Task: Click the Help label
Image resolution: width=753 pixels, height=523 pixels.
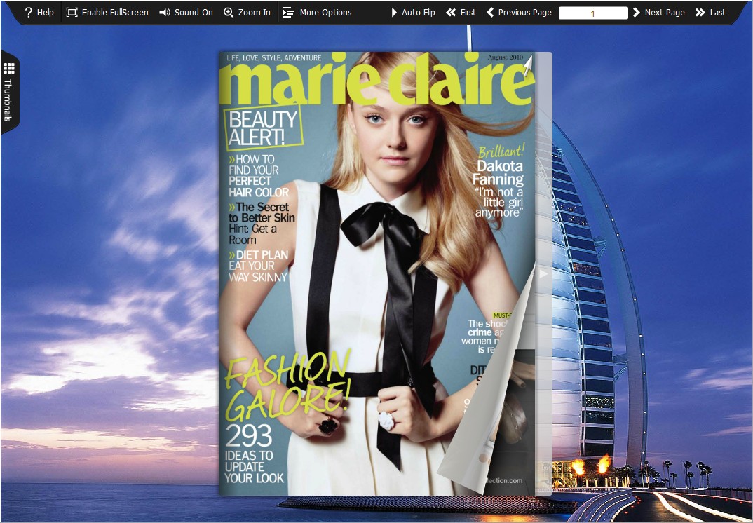Action: point(45,13)
